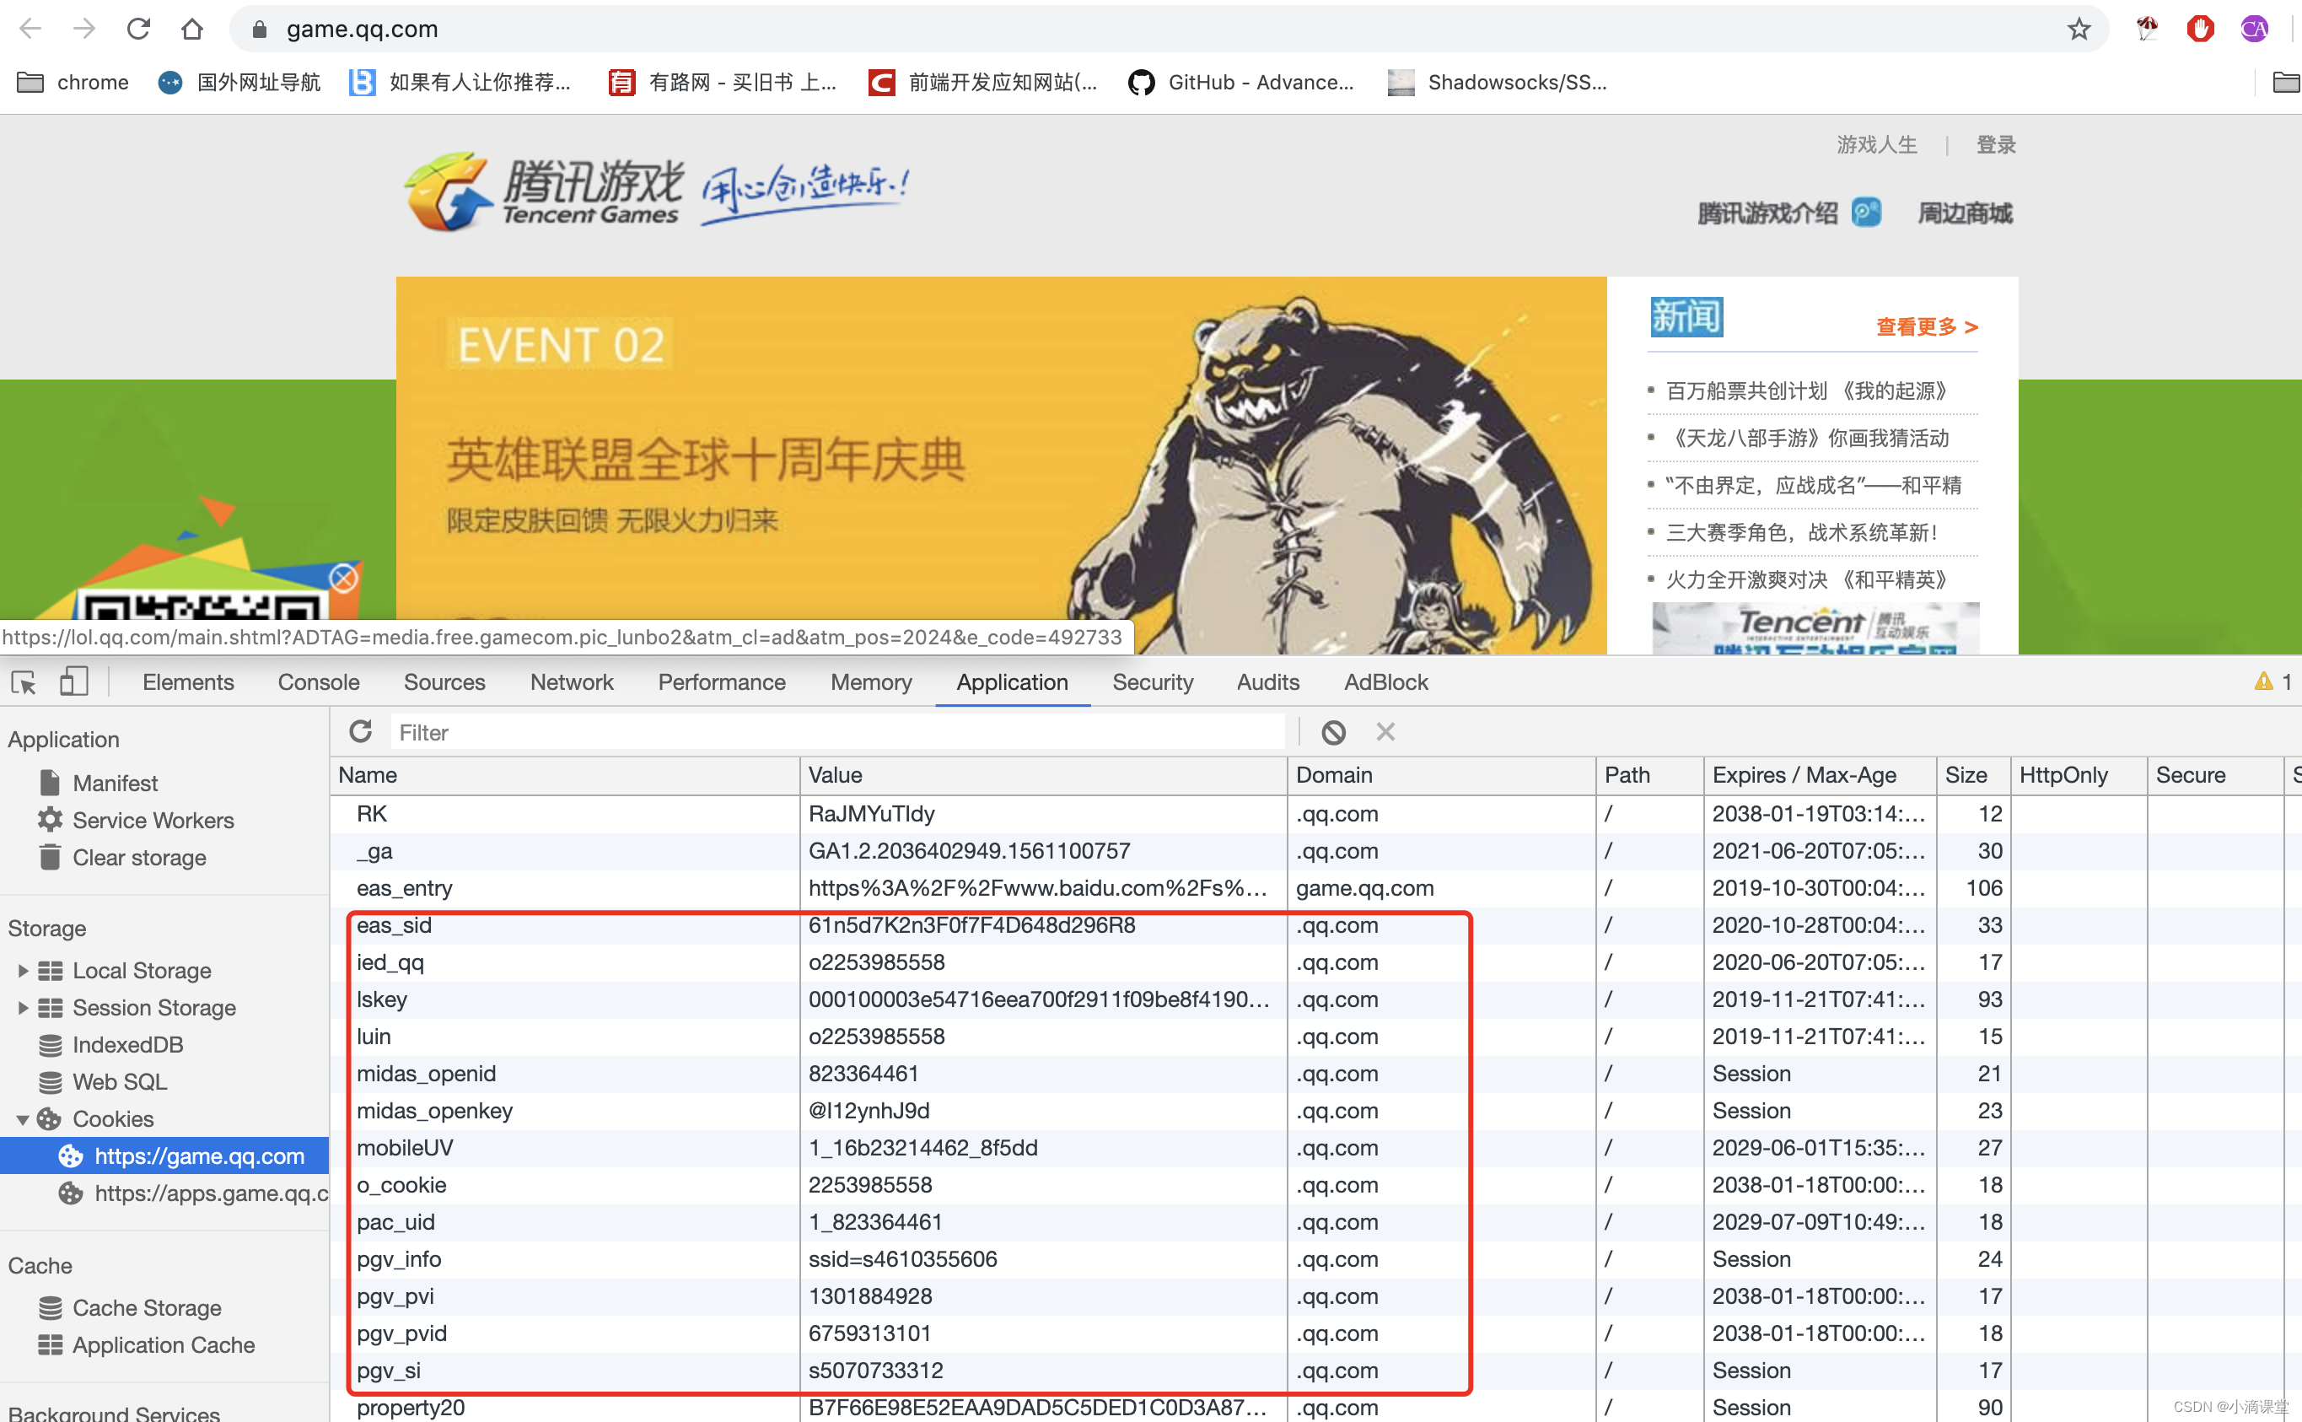Open the GitHub - Advance bookmark

(x=1240, y=83)
